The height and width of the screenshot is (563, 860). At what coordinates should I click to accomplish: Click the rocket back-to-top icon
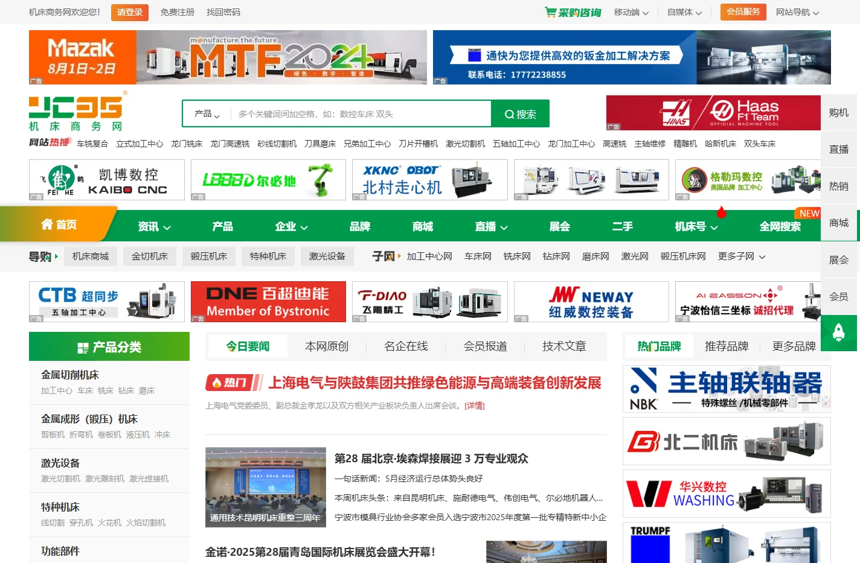pyautogui.click(x=839, y=332)
